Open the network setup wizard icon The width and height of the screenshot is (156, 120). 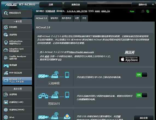6,13
